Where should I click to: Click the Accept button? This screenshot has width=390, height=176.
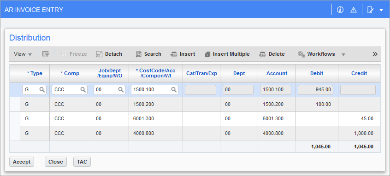coord(22,162)
